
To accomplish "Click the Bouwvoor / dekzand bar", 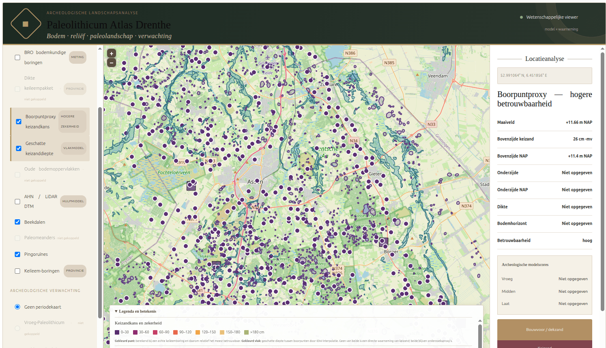I will click(x=545, y=330).
